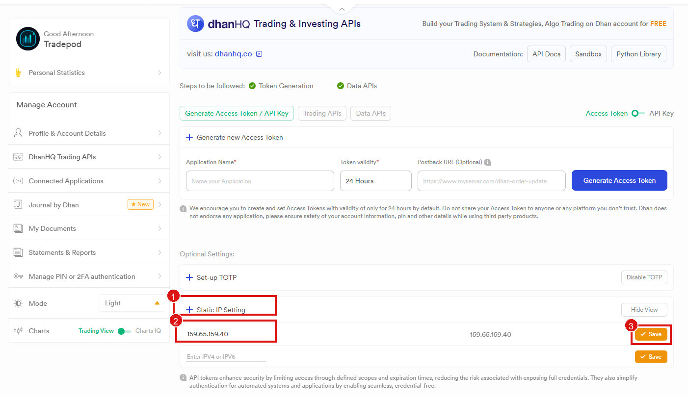Expand My Documents chevron
This screenshot has width=688, height=397.
(x=159, y=228)
